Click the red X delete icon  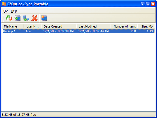pos(34,18)
